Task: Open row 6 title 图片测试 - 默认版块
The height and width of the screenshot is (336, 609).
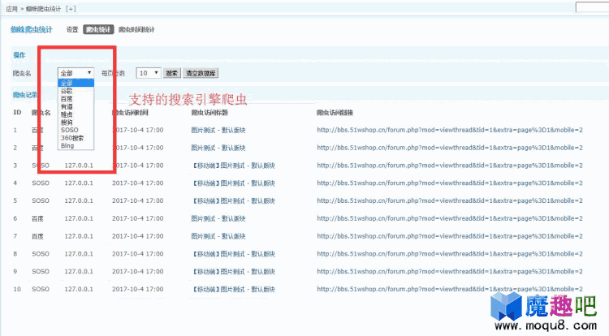Action: (218, 218)
